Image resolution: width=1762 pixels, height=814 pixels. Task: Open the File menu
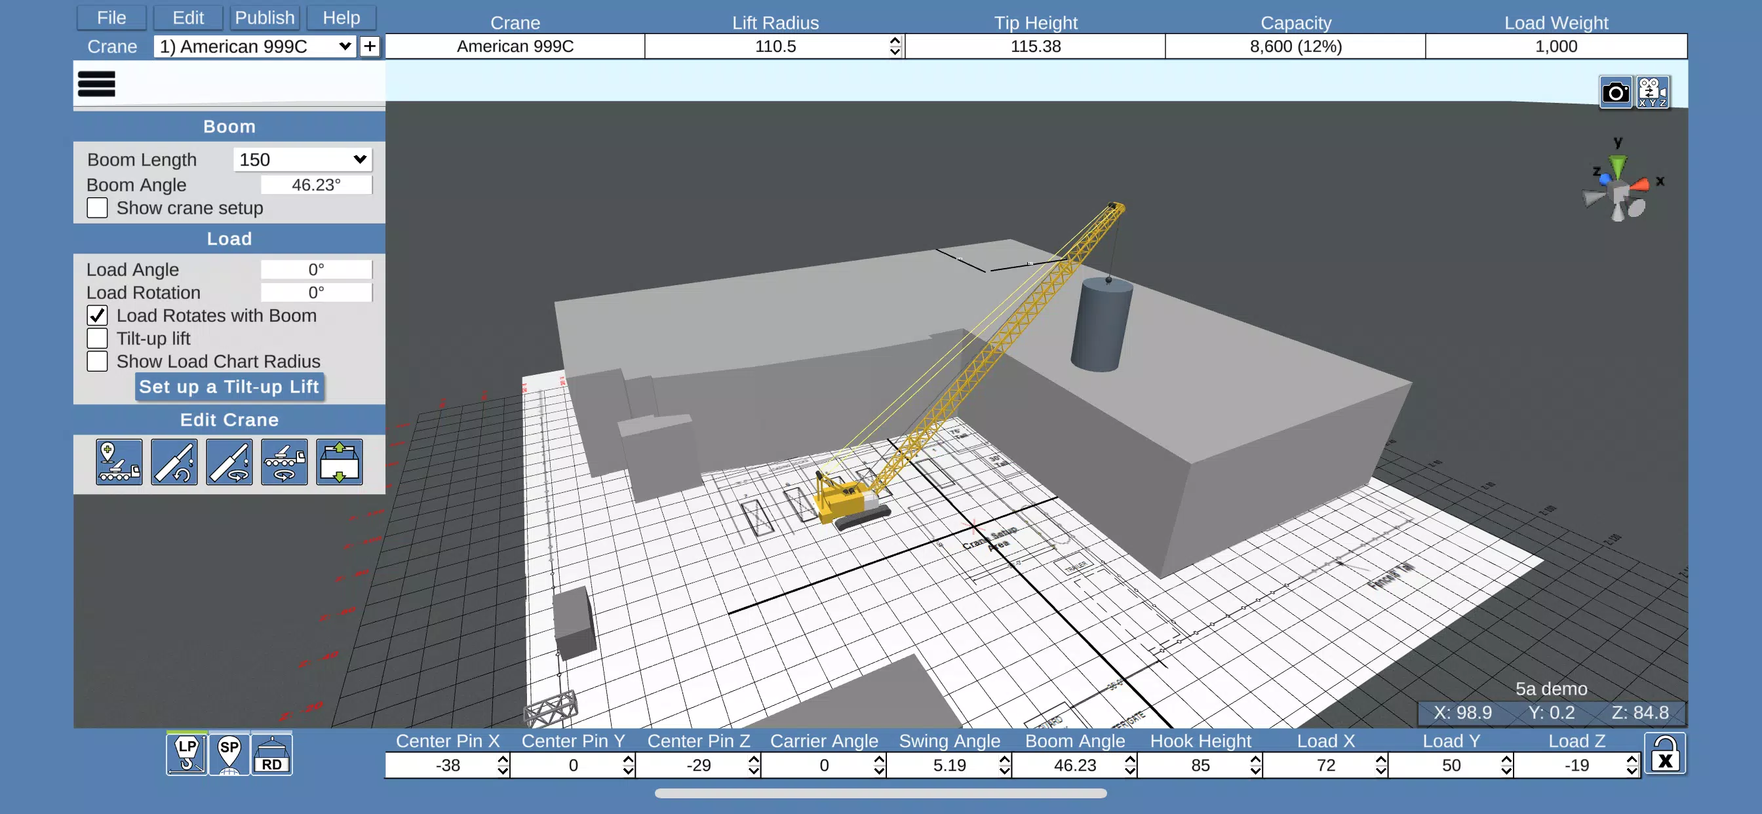[111, 18]
